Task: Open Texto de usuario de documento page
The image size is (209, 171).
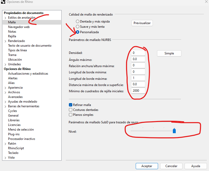Action: pyautogui.click(x=30, y=46)
